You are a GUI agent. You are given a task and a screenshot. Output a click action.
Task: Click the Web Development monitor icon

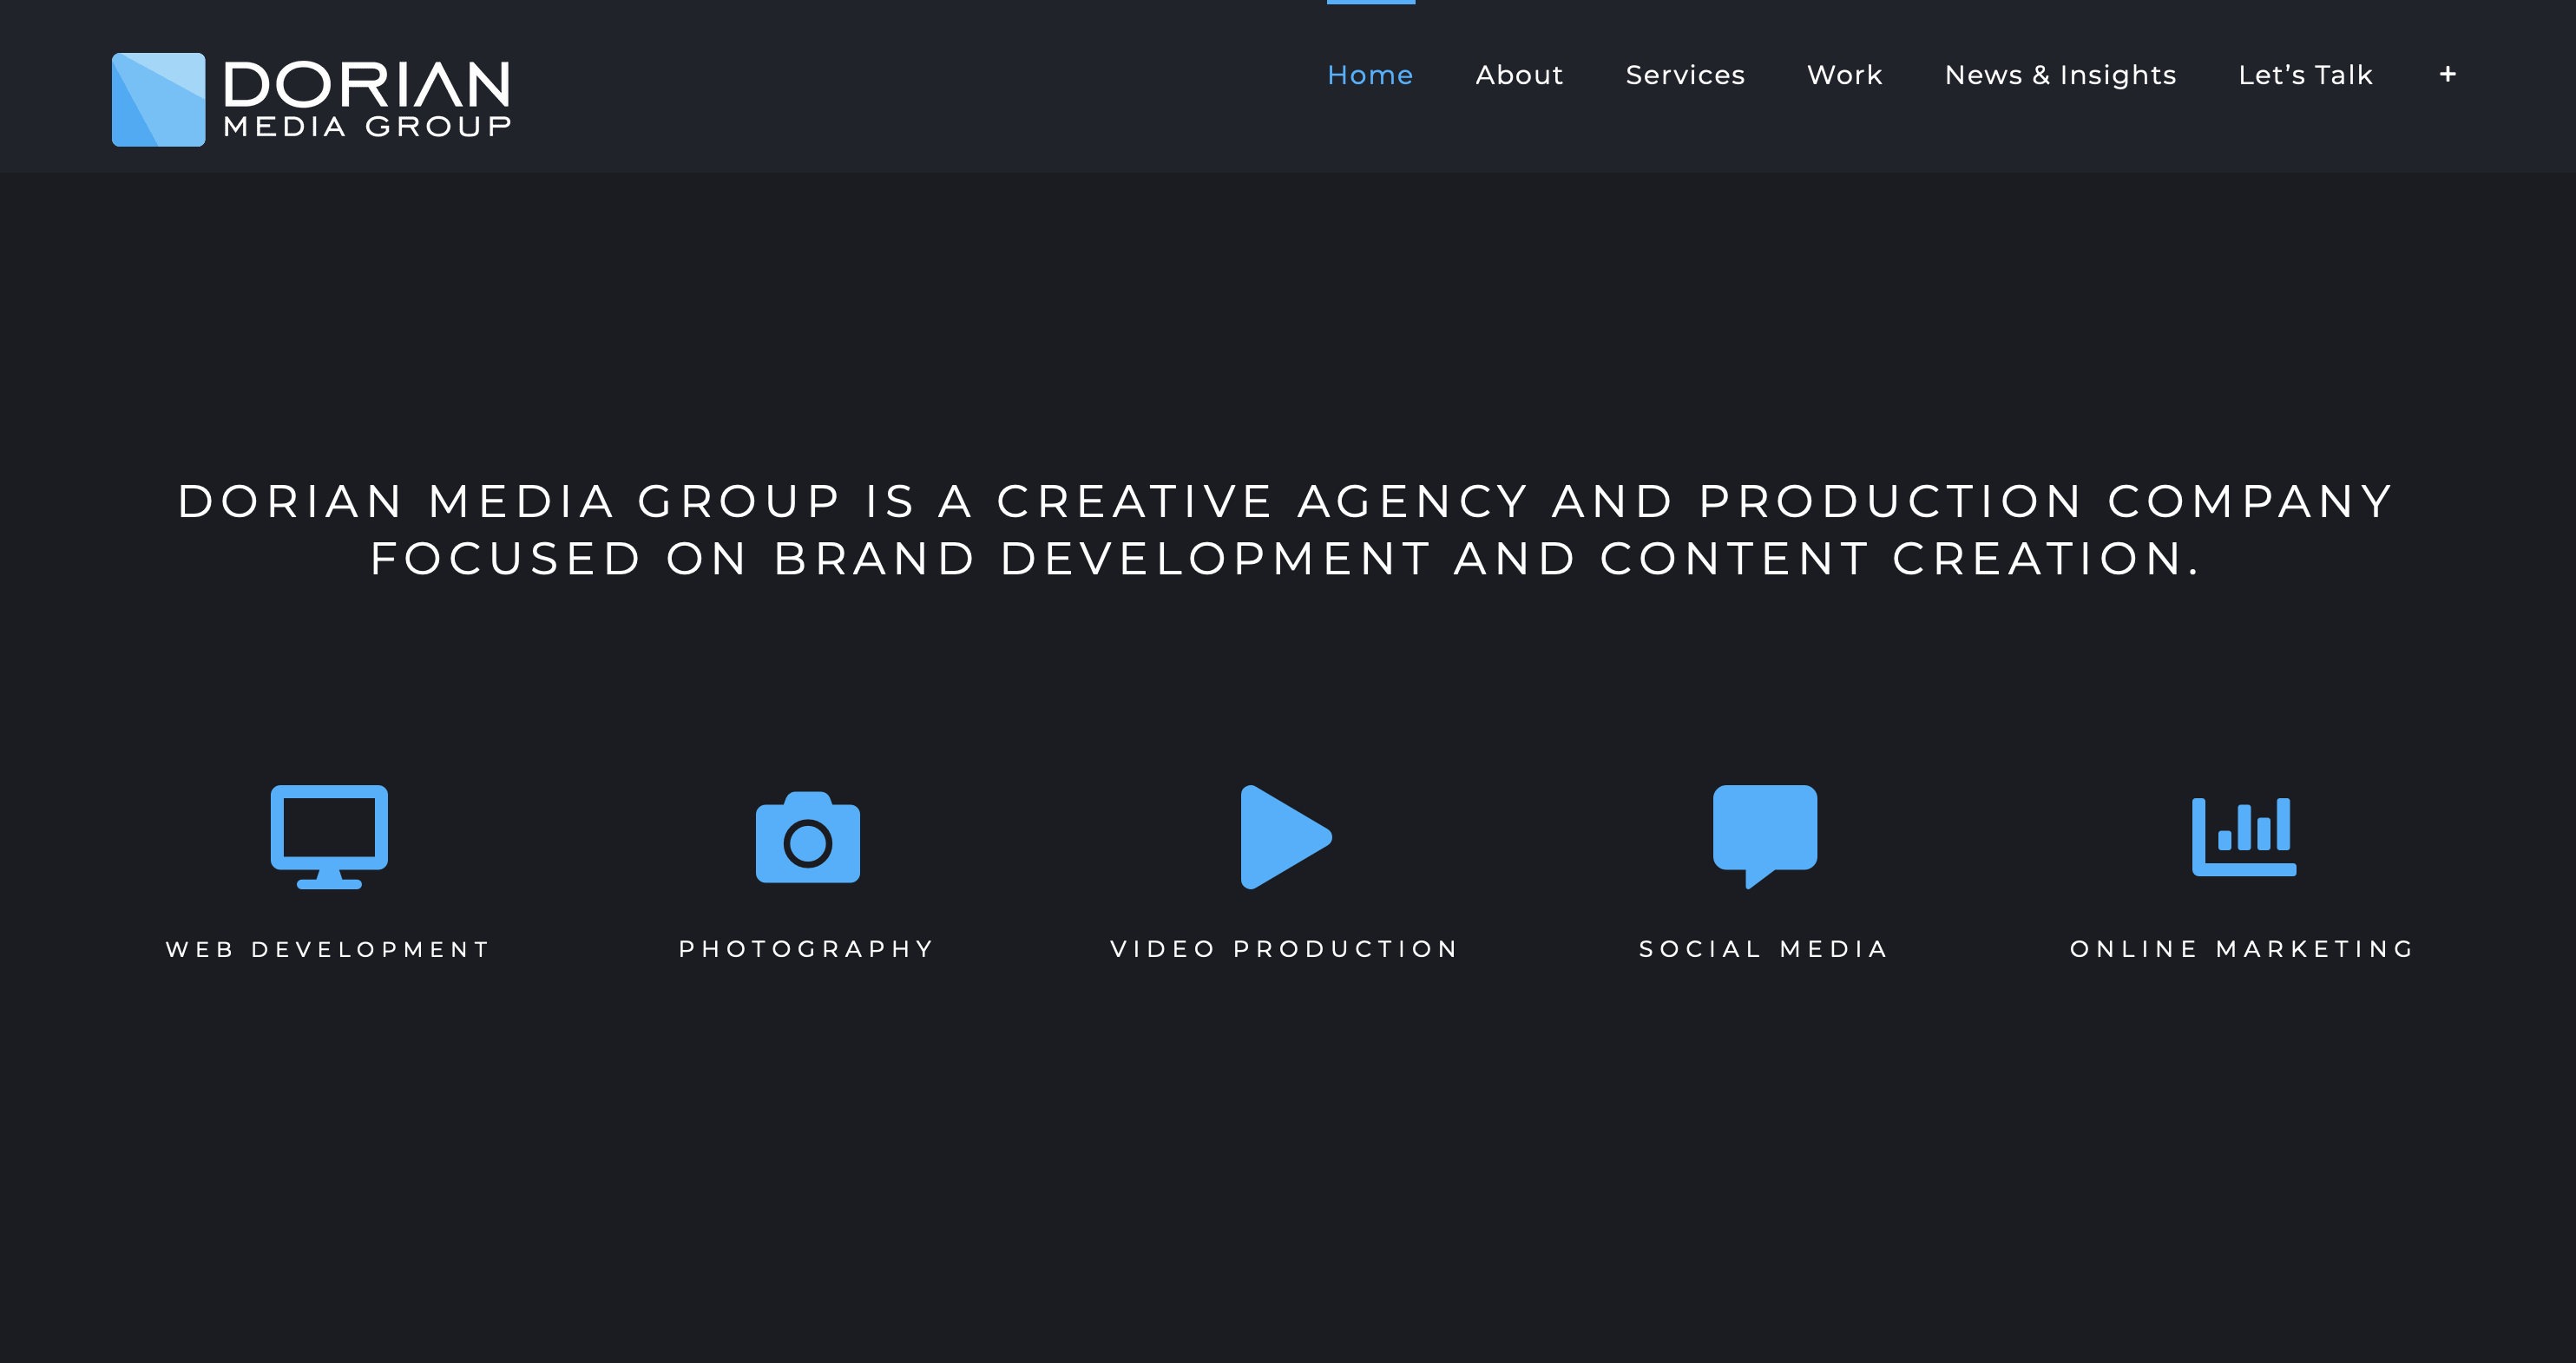point(328,837)
